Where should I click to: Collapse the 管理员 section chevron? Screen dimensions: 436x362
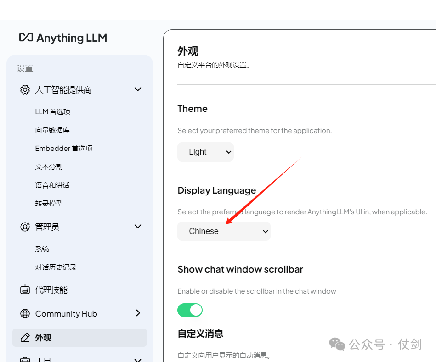coord(138,227)
